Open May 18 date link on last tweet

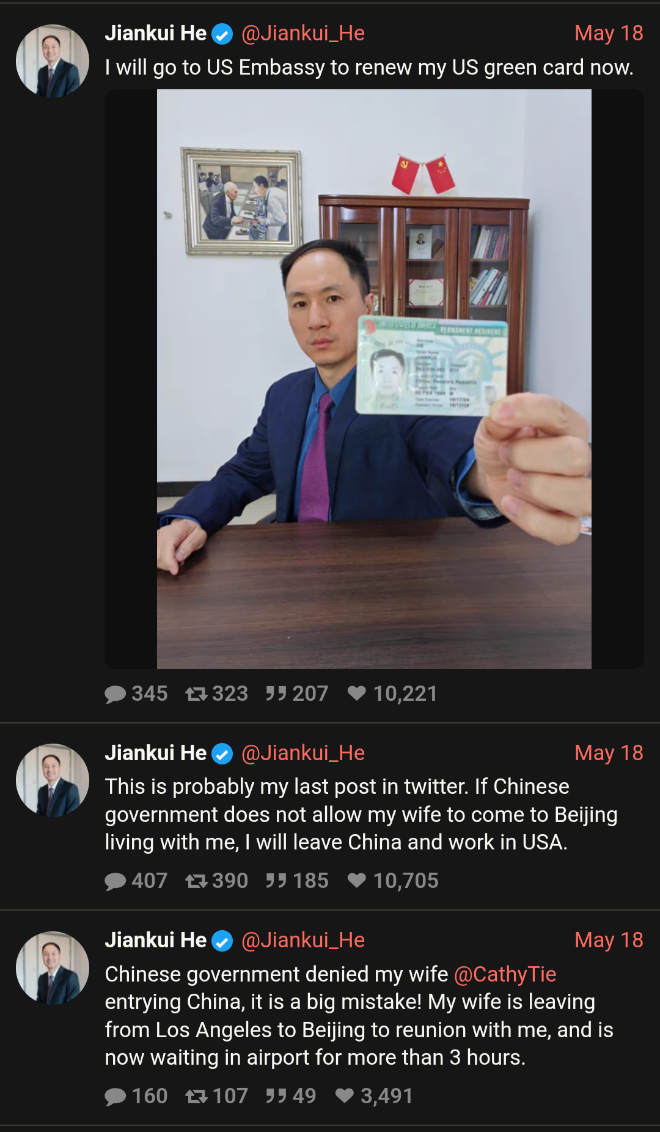pos(609,940)
